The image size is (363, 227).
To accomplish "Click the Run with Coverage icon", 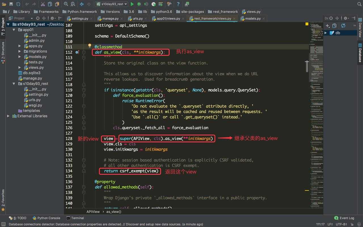I will (x=146, y=4).
